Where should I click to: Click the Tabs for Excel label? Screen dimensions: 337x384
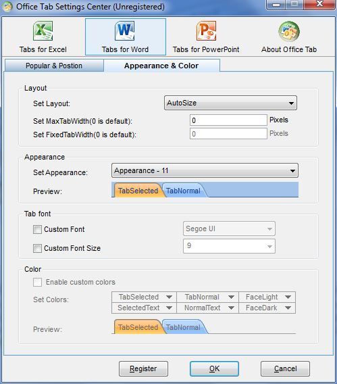pyautogui.click(x=43, y=49)
